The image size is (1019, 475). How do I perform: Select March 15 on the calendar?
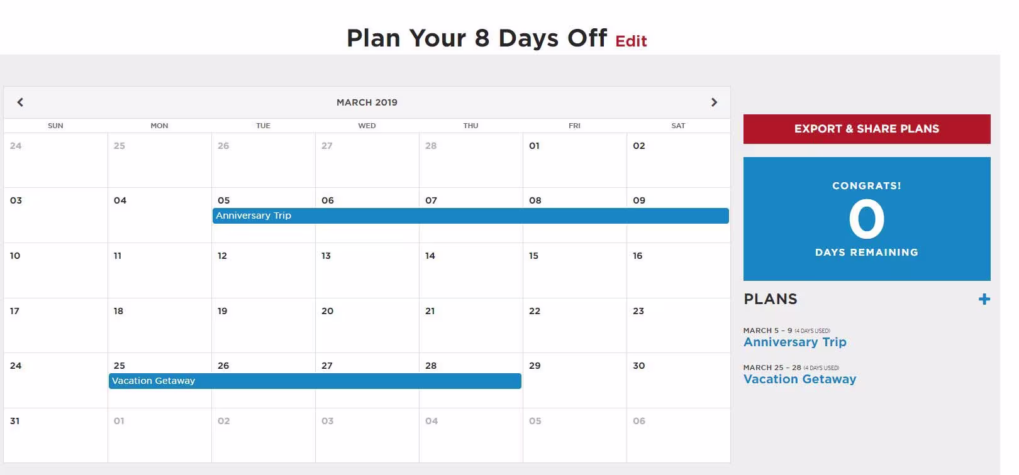[x=574, y=270]
